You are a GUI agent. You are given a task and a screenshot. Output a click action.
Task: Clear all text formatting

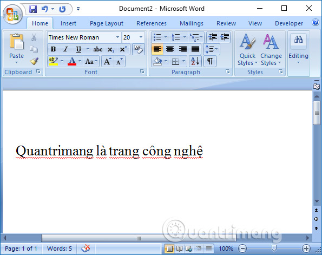139,49
